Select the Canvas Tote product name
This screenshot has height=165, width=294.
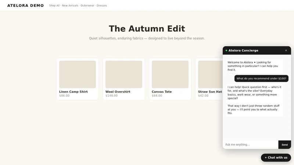(162, 92)
